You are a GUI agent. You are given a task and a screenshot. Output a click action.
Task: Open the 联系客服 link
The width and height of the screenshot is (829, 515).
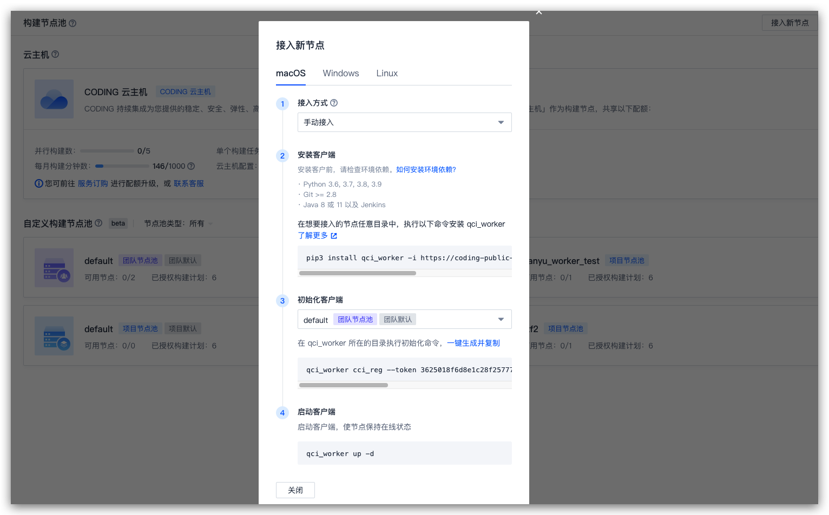pyautogui.click(x=189, y=183)
